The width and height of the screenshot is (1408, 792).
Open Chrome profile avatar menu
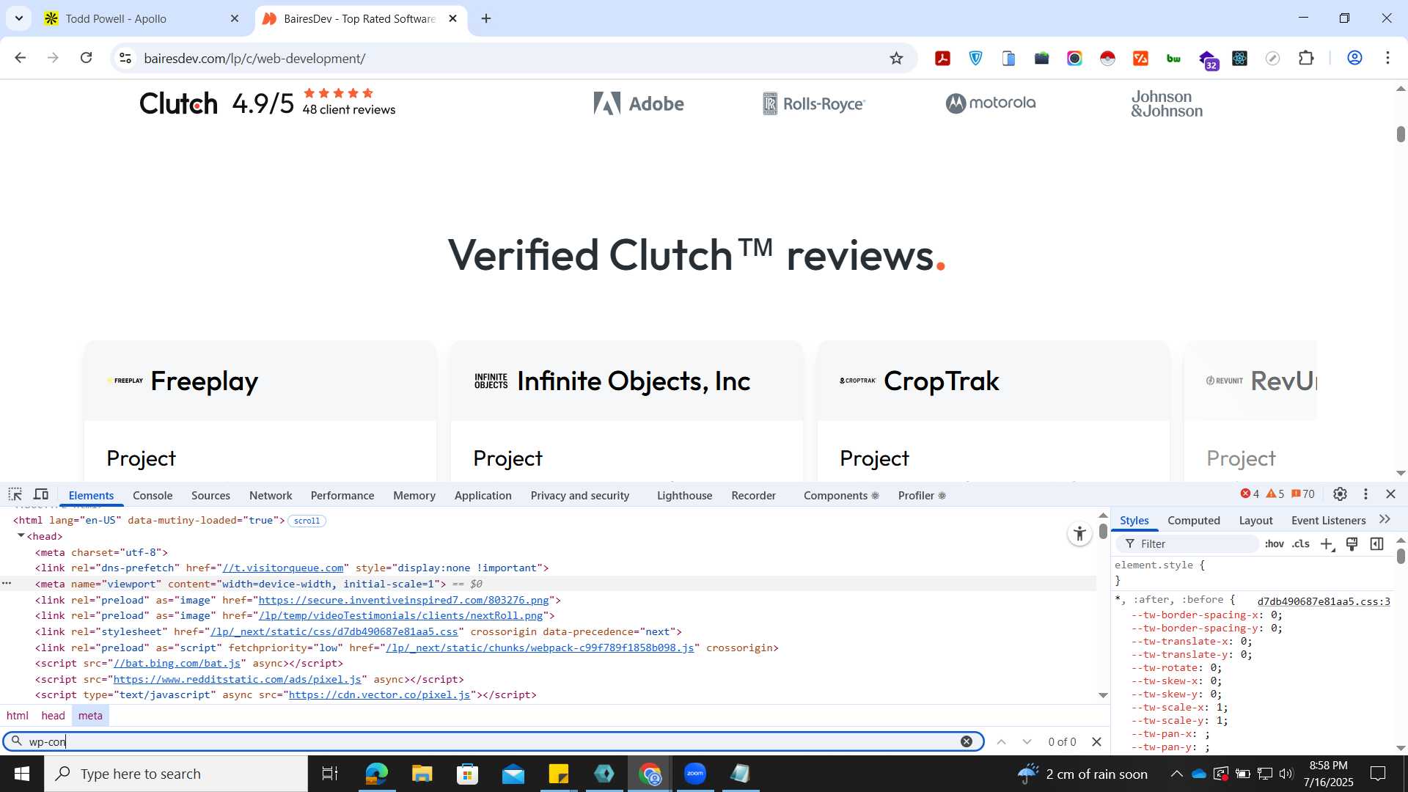pos(1354,58)
